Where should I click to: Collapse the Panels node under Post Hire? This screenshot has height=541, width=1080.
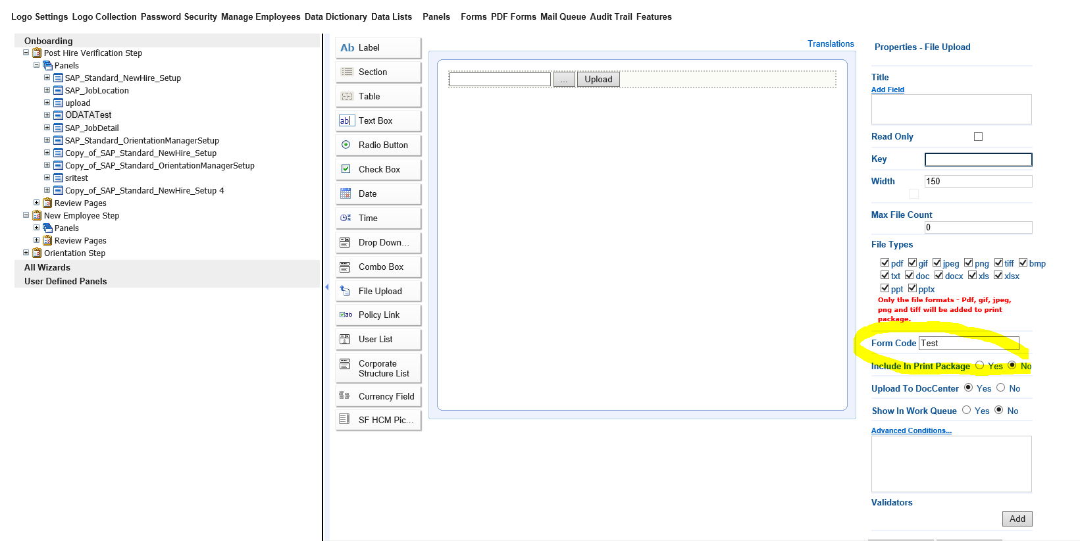(x=36, y=65)
